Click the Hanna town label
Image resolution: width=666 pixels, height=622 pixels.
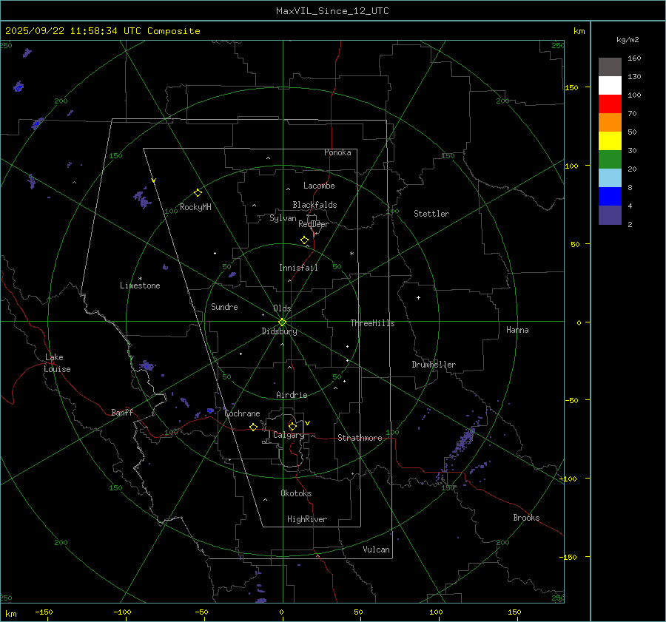517,330
